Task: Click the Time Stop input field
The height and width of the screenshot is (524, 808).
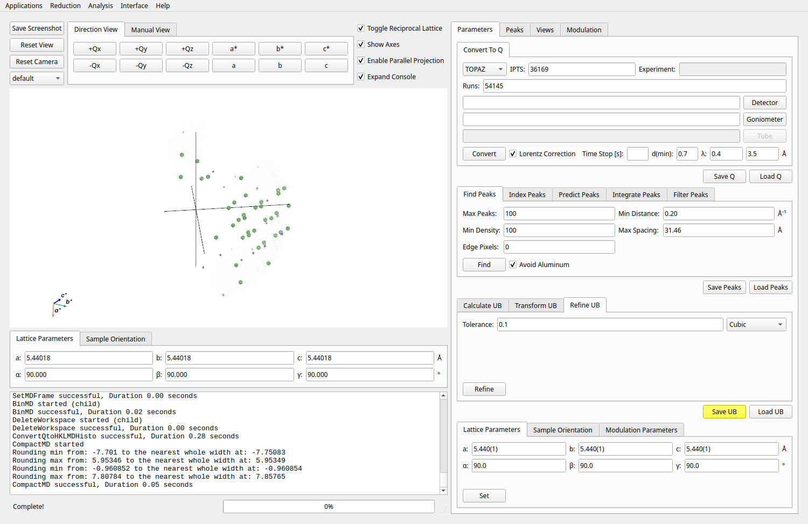Action: click(x=638, y=153)
